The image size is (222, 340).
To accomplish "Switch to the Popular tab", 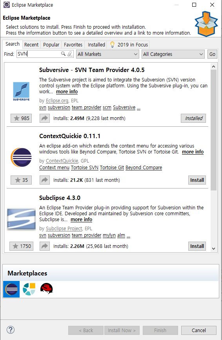I will tap(51, 45).
